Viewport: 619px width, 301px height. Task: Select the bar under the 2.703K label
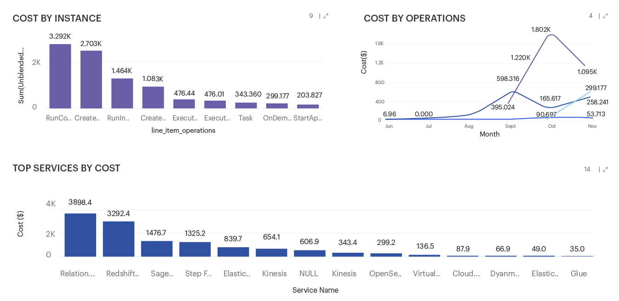point(91,80)
